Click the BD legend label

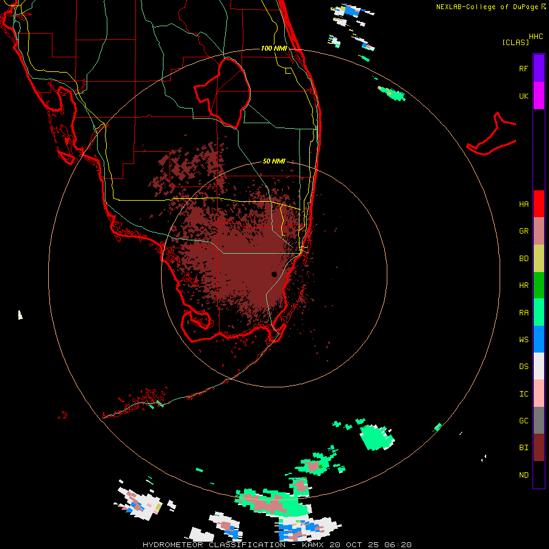tap(523, 259)
